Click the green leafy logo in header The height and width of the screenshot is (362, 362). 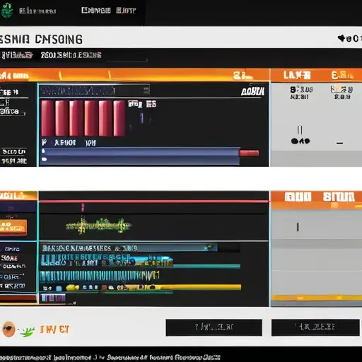(6, 10)
